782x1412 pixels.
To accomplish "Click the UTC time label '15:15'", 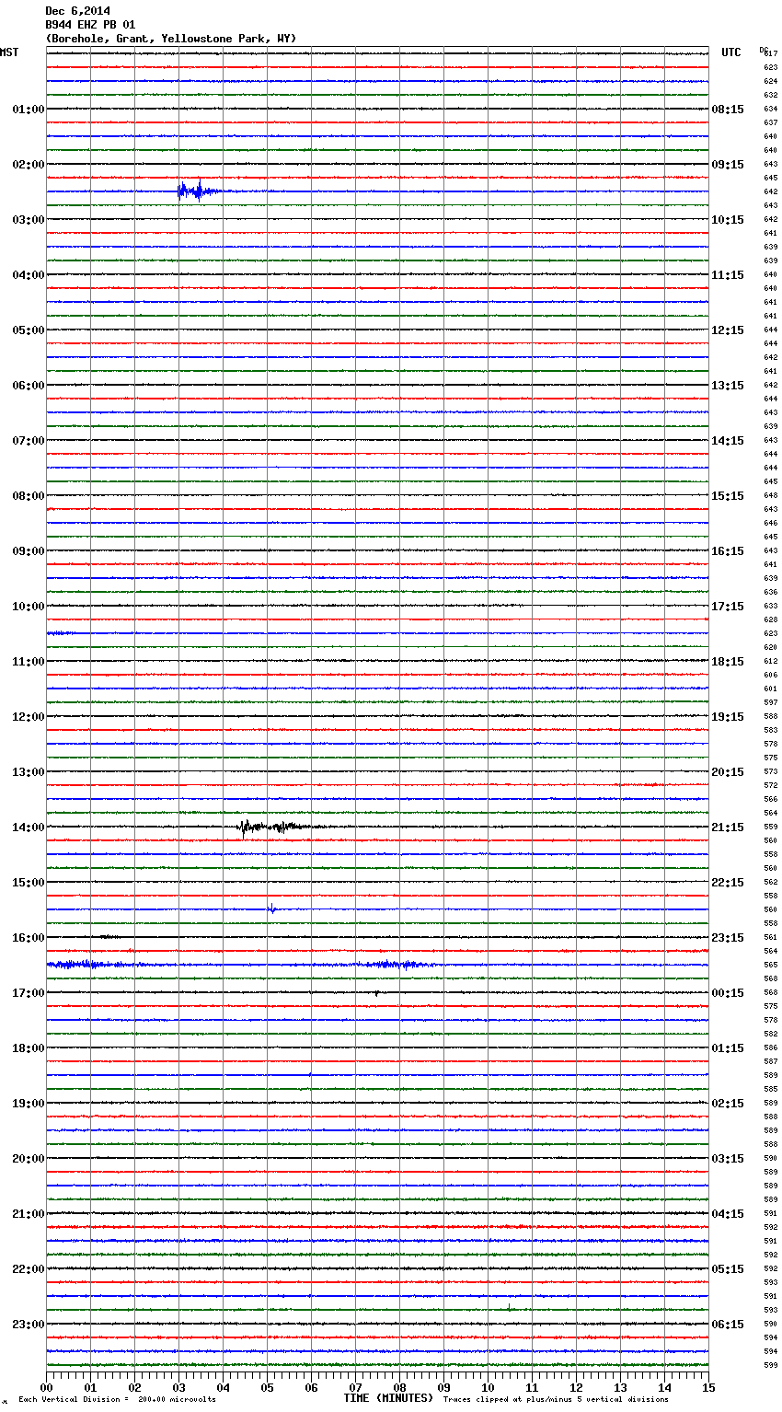I will [728, 496].
